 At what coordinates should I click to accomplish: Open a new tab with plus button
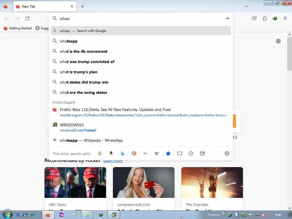pos(82,6)
